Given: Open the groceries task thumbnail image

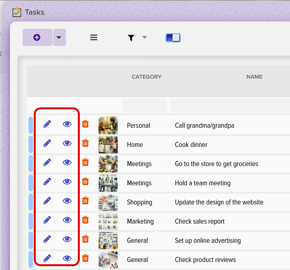Looking at the screenshot, I should click(108, 164).
